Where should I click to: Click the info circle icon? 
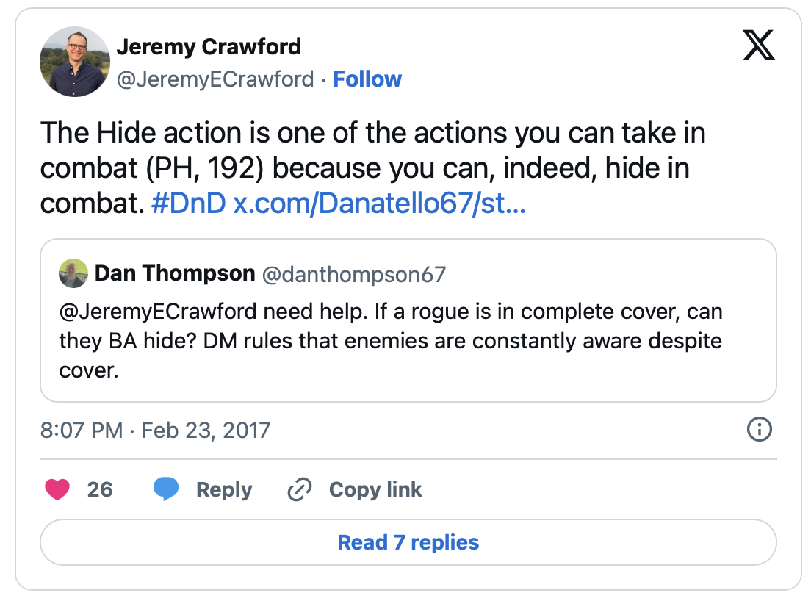[759, 429]
